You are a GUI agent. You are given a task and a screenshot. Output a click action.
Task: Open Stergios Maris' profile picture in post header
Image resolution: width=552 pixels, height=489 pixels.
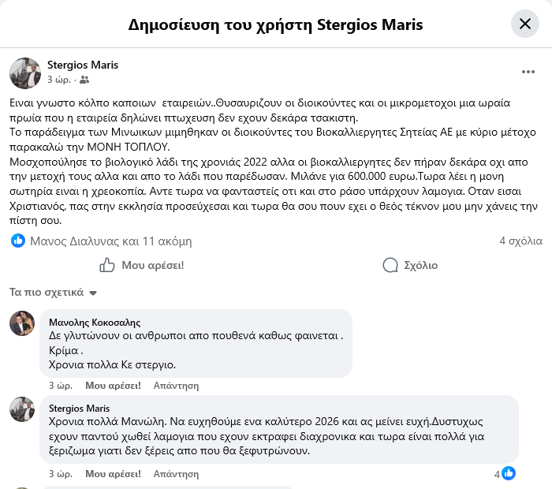24,73
